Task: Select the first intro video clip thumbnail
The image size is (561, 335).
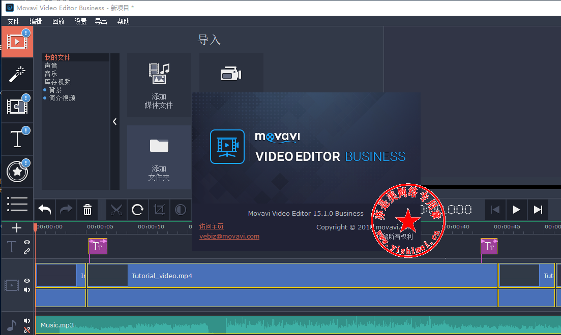Action: (x=56, y=275)
